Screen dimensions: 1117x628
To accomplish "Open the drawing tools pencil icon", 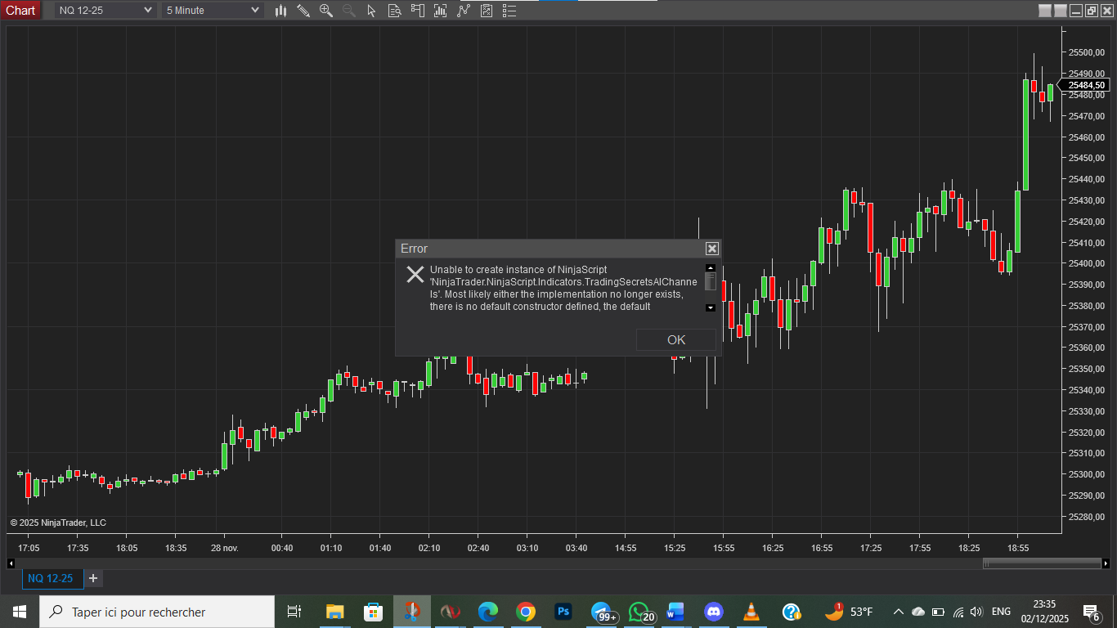I will point(303,11).
